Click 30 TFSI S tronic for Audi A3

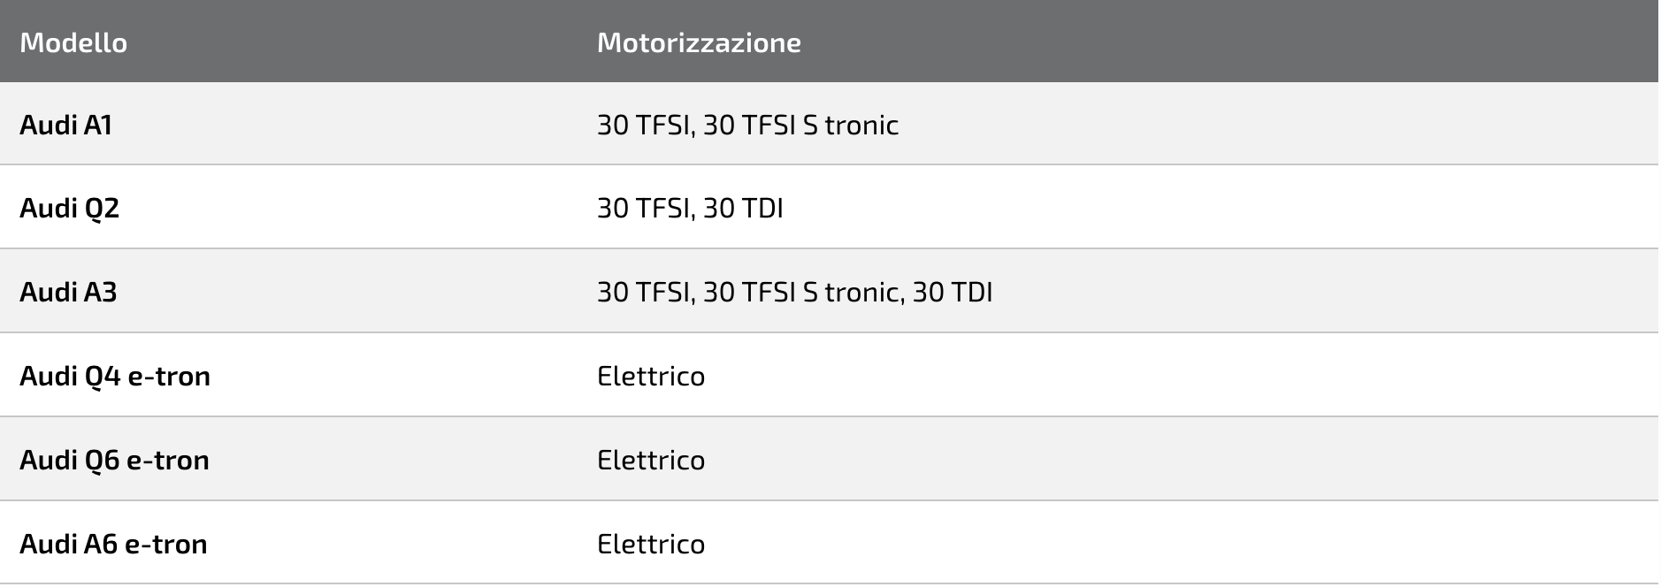[800, 292]
